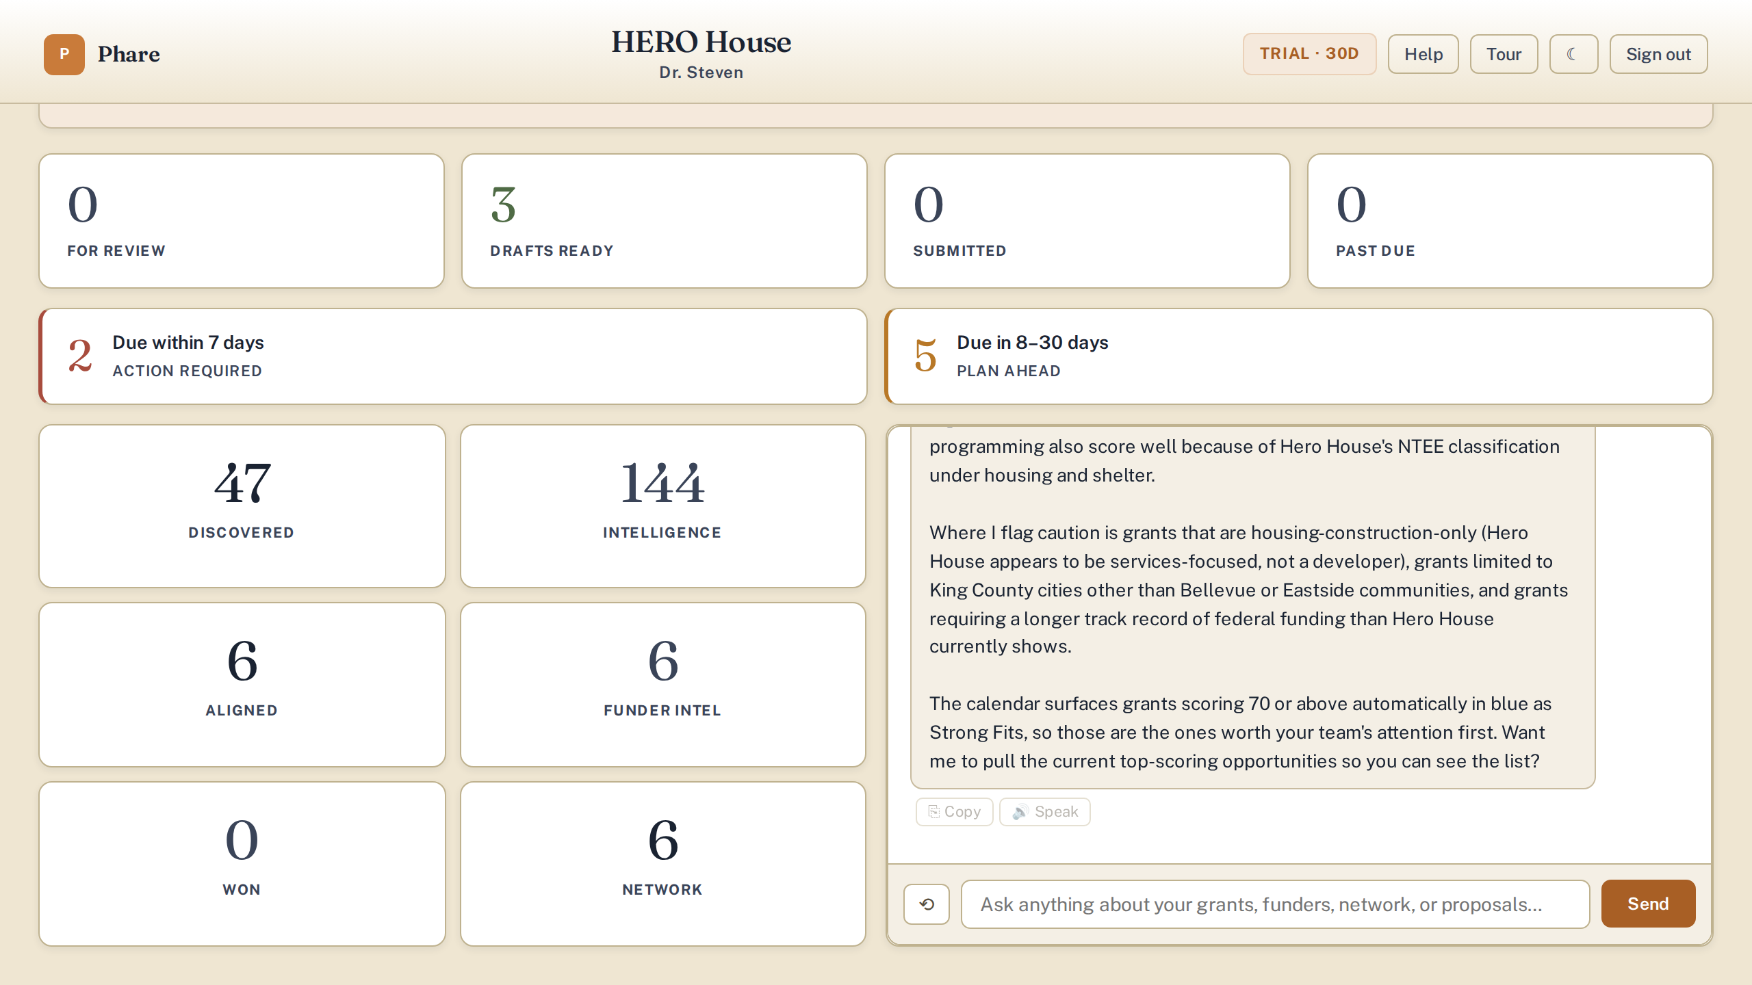Open the Funder Intel tile
Image resolution: width=1752 pixels, height=985 pixels.
(x=663, y=685)
